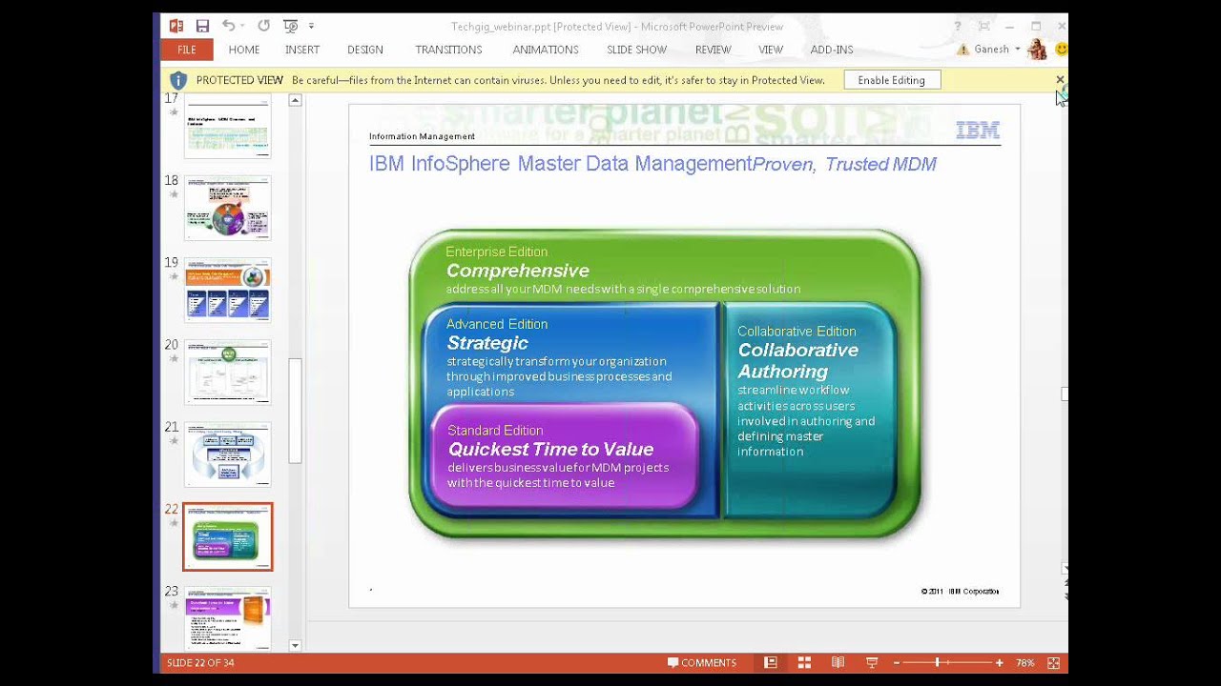Screen dimensions: 1221x686
Task: Switch to the HOME ribbon tab
Action: pos(244,50)
